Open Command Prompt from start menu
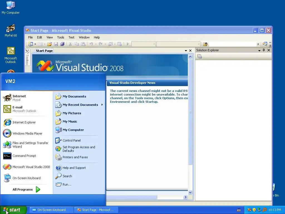The width and height of the screenshot is (285, 214). (26, 156)
